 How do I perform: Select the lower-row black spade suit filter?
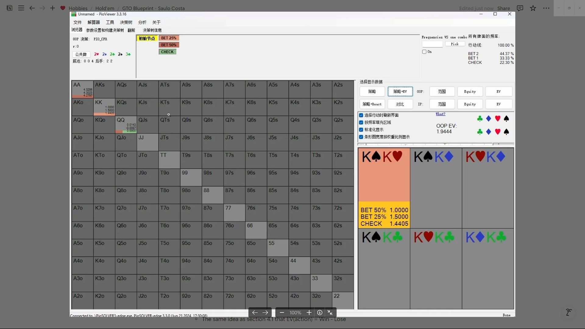click(x=506, y=132)
